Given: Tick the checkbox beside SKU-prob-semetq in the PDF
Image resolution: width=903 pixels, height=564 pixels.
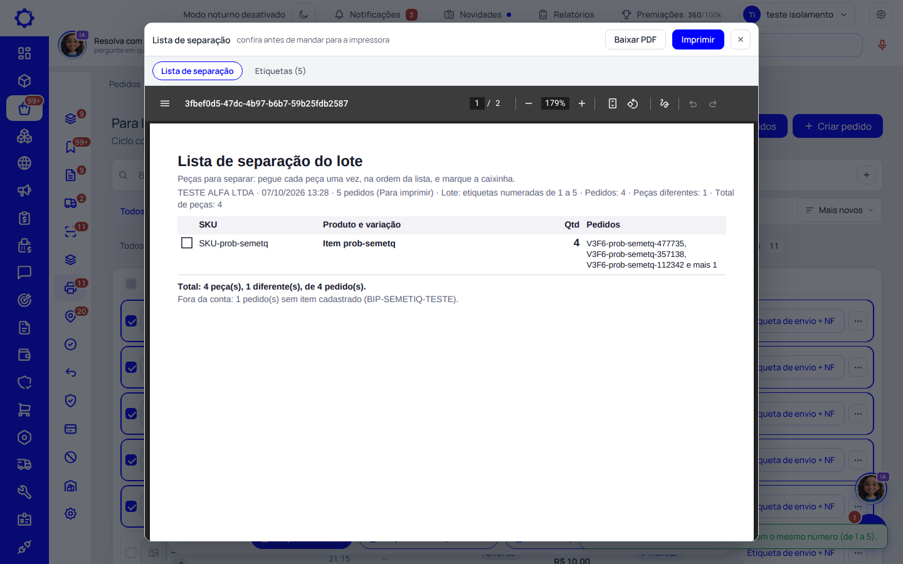Looking at the screenshot, I should click(x=187, y=243).
